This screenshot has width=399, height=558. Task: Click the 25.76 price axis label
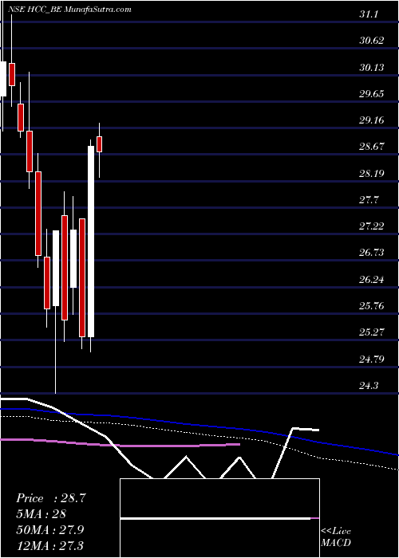tap(372, 305)
